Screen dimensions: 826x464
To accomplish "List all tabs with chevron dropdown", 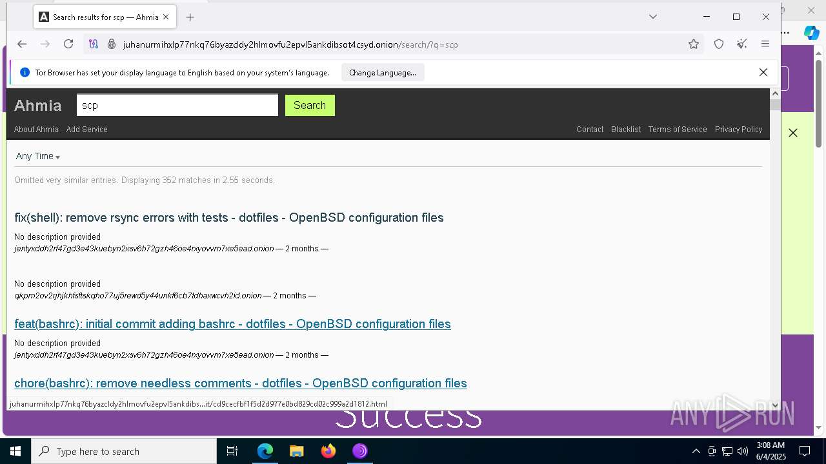I will coord(653,17).
